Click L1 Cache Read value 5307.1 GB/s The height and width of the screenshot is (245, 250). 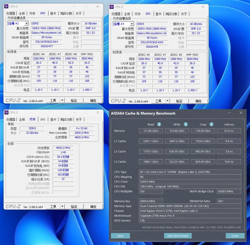pos(151,141)
